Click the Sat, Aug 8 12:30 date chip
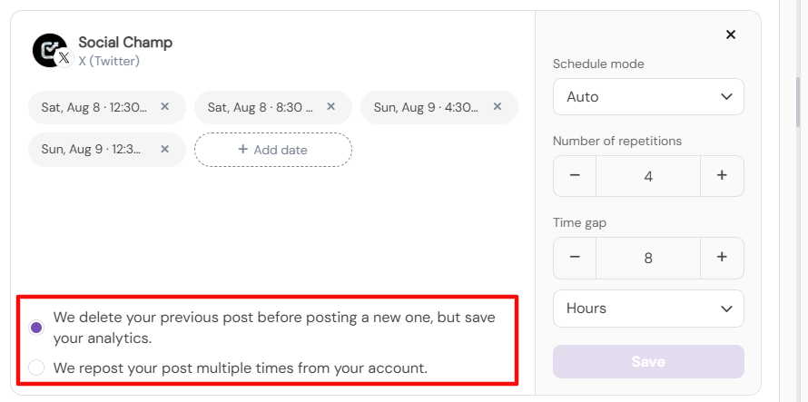This screenshot has height=402, width=808. pyautogui.click(x=94, y=107)
